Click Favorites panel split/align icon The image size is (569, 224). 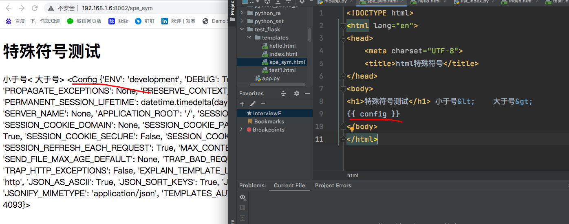[283, 93]
